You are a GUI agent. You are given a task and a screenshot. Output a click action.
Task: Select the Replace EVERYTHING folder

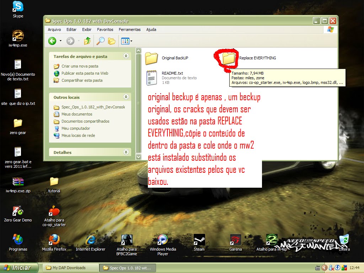click(249, 58)
